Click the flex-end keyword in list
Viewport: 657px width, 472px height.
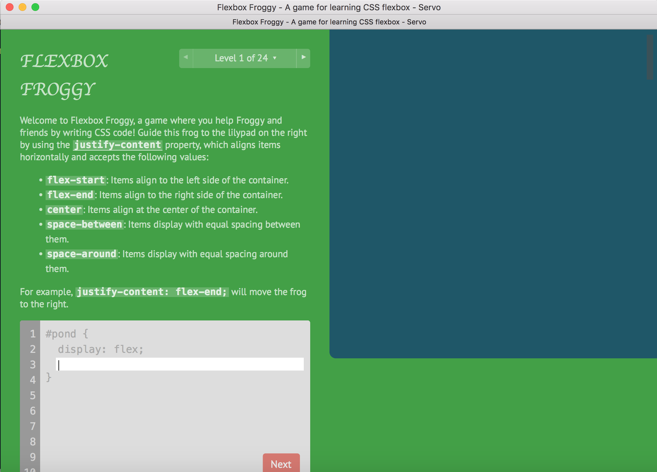click(70, 195)
